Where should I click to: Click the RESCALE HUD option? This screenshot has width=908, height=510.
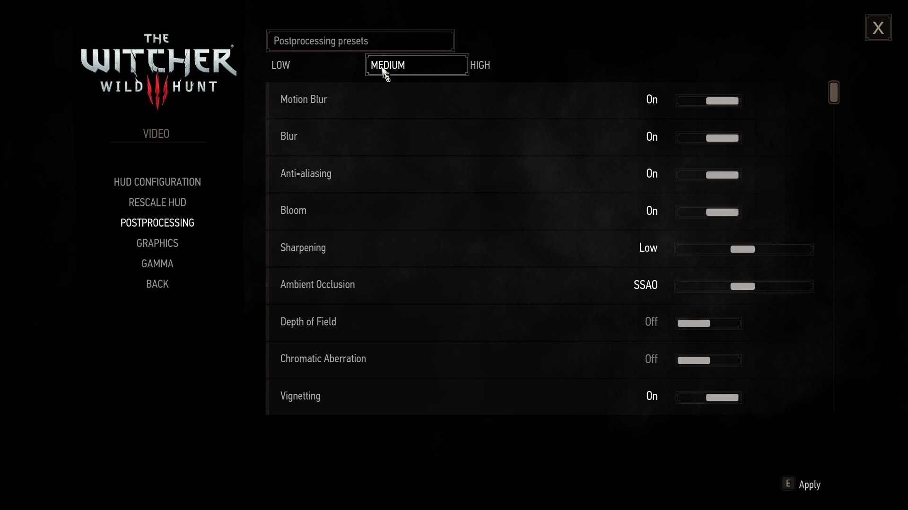pos(157,202)
